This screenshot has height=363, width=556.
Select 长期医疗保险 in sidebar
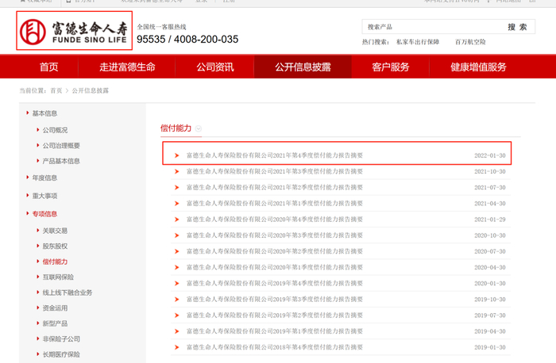[61, 354]
